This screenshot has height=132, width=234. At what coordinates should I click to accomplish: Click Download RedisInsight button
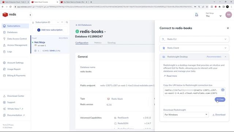pyautogui.click(x=219, y=115)
